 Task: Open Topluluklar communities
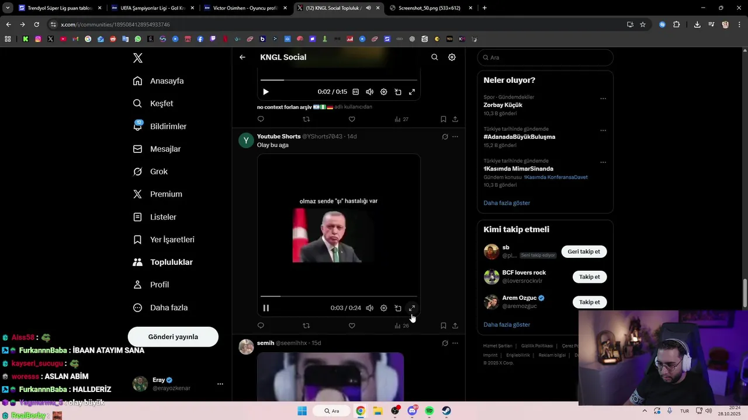(x=162, y=262)
